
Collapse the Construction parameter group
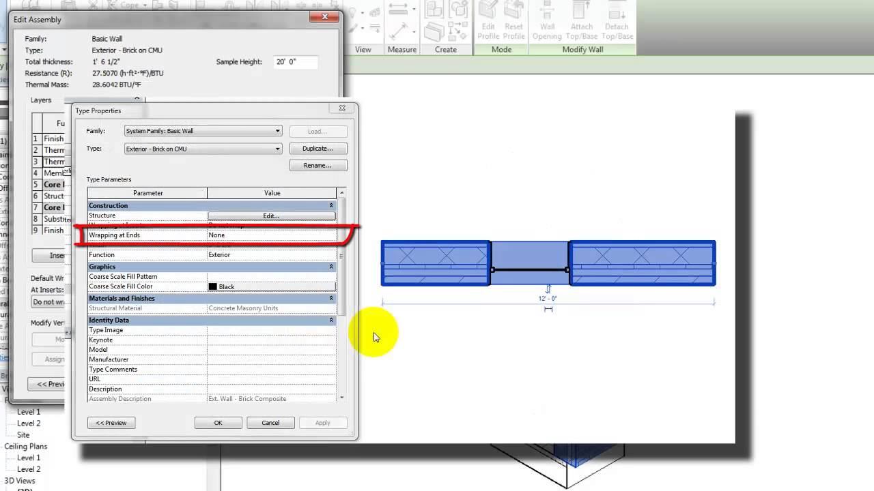331,206
